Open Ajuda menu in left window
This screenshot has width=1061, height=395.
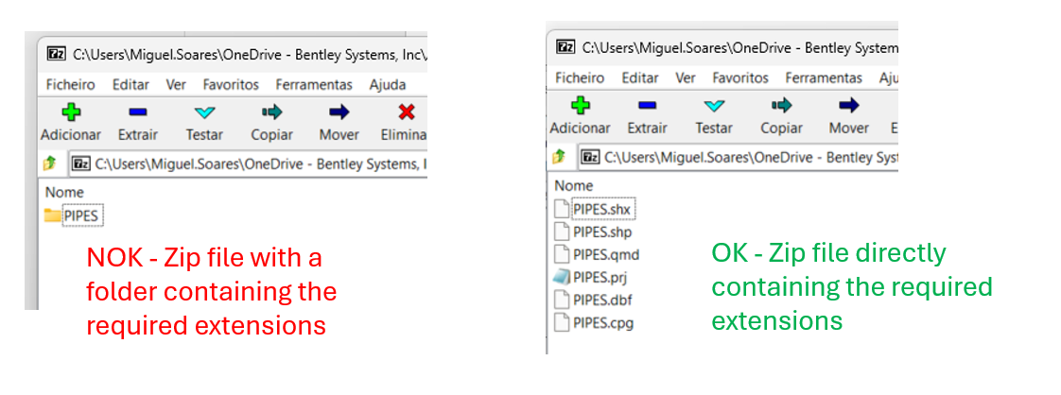click(x=388, y=84)
